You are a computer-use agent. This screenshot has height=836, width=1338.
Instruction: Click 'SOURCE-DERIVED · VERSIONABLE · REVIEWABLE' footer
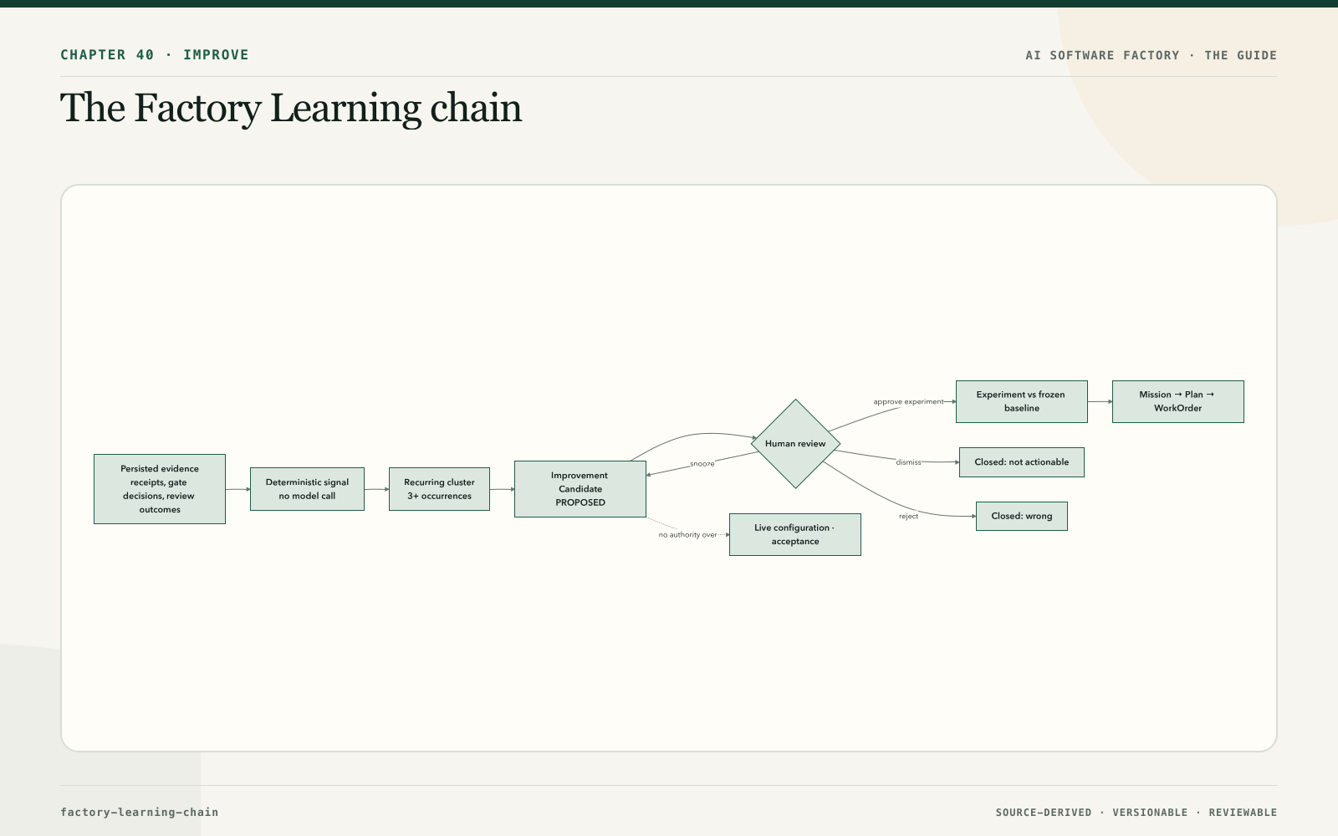click(1136, 813)
